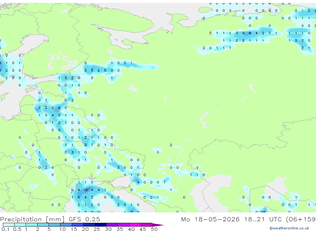The width and height of the screenshot is (316, 231).
Task: Click the 45–50 mm legend color box
Action: 146,225
